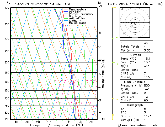Select the Parcel Trajectory legend entry

(x=81, y=14)
